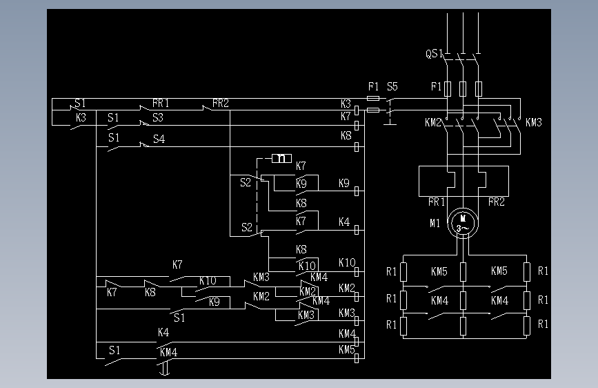
Task: Click the S4 contact label
Action: coord(159,139)
